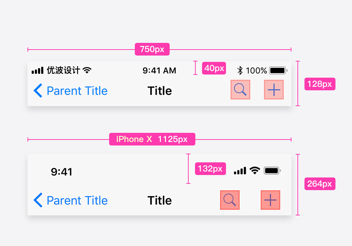Tap Parent Title link in iPhone X bar
This screenshot has height=246, width=352.
point(77,200)
